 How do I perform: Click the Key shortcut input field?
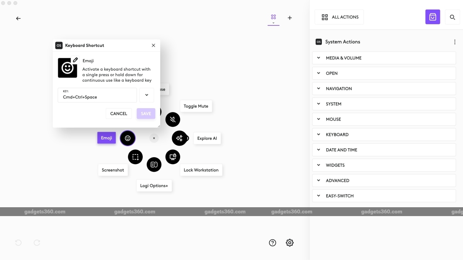pyautogui.click(x=97, y=95)
